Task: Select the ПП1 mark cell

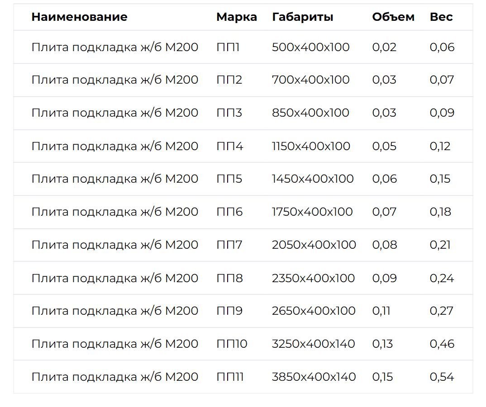Action: coord(228,47)
